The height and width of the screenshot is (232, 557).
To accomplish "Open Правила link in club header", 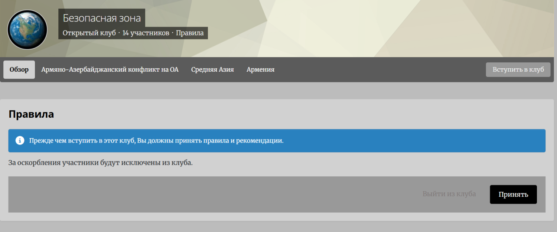I will [x=189, y=33].
